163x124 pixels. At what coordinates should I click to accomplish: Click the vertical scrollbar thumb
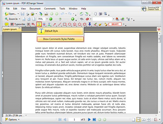click(x=159, y=39)
